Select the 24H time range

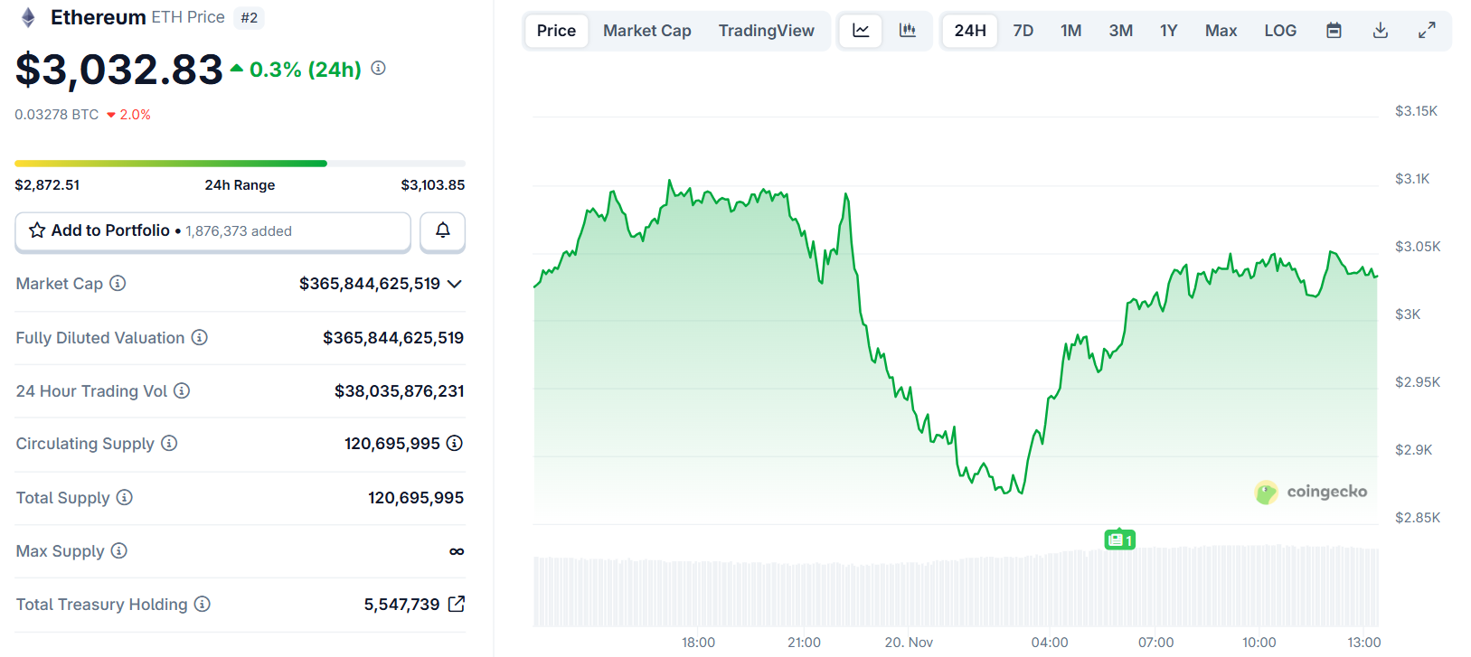[x=970, y=31]
